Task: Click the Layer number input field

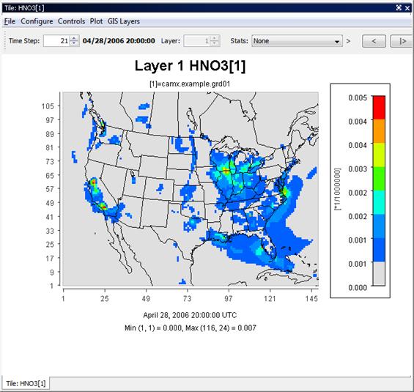Action: point(197,41)
